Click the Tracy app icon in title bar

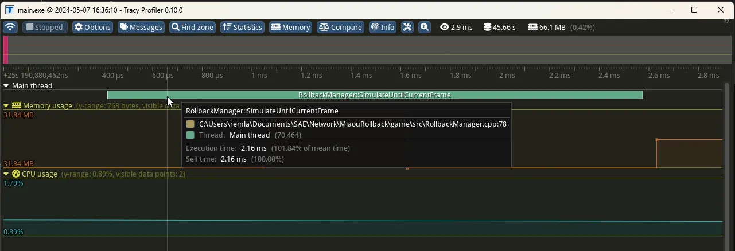coord(9,10)
